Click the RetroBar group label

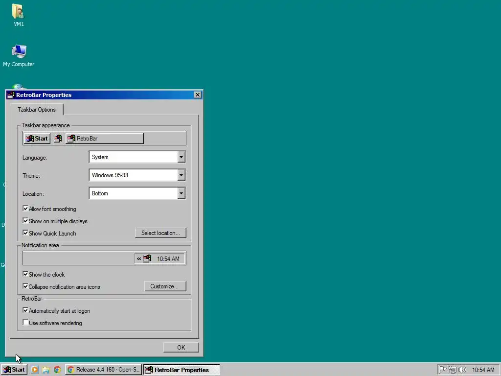(x=32, y=299)
